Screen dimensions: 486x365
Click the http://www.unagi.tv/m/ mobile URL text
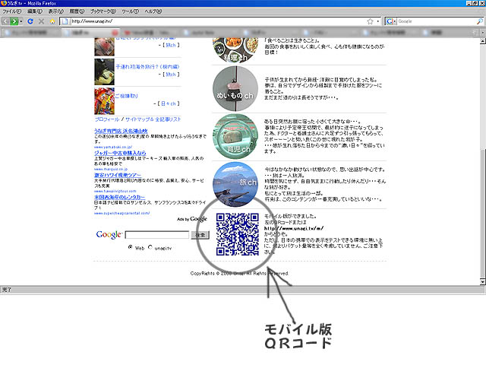(294, 228)
